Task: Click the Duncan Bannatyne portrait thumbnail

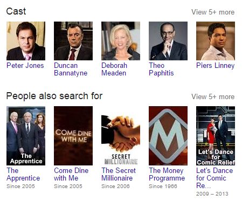Action: 73,41
